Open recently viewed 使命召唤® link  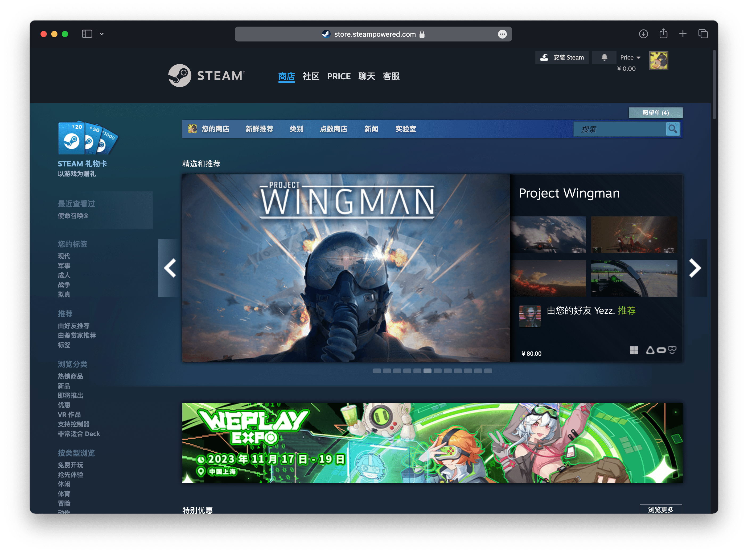pyautogui.click(x=73, y=216)
